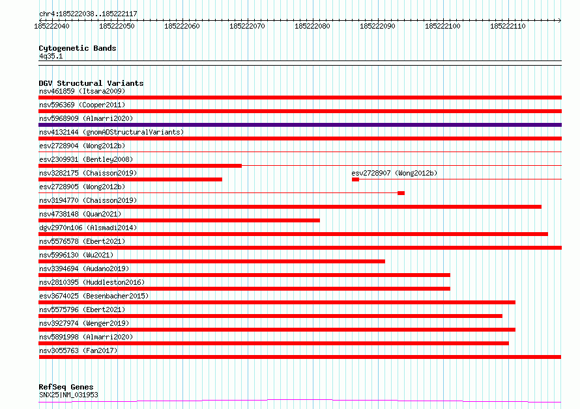Click the red nsv4738148 variant bar
The height and width of the screenshot is (409, 580).
(x=179, y=220)
